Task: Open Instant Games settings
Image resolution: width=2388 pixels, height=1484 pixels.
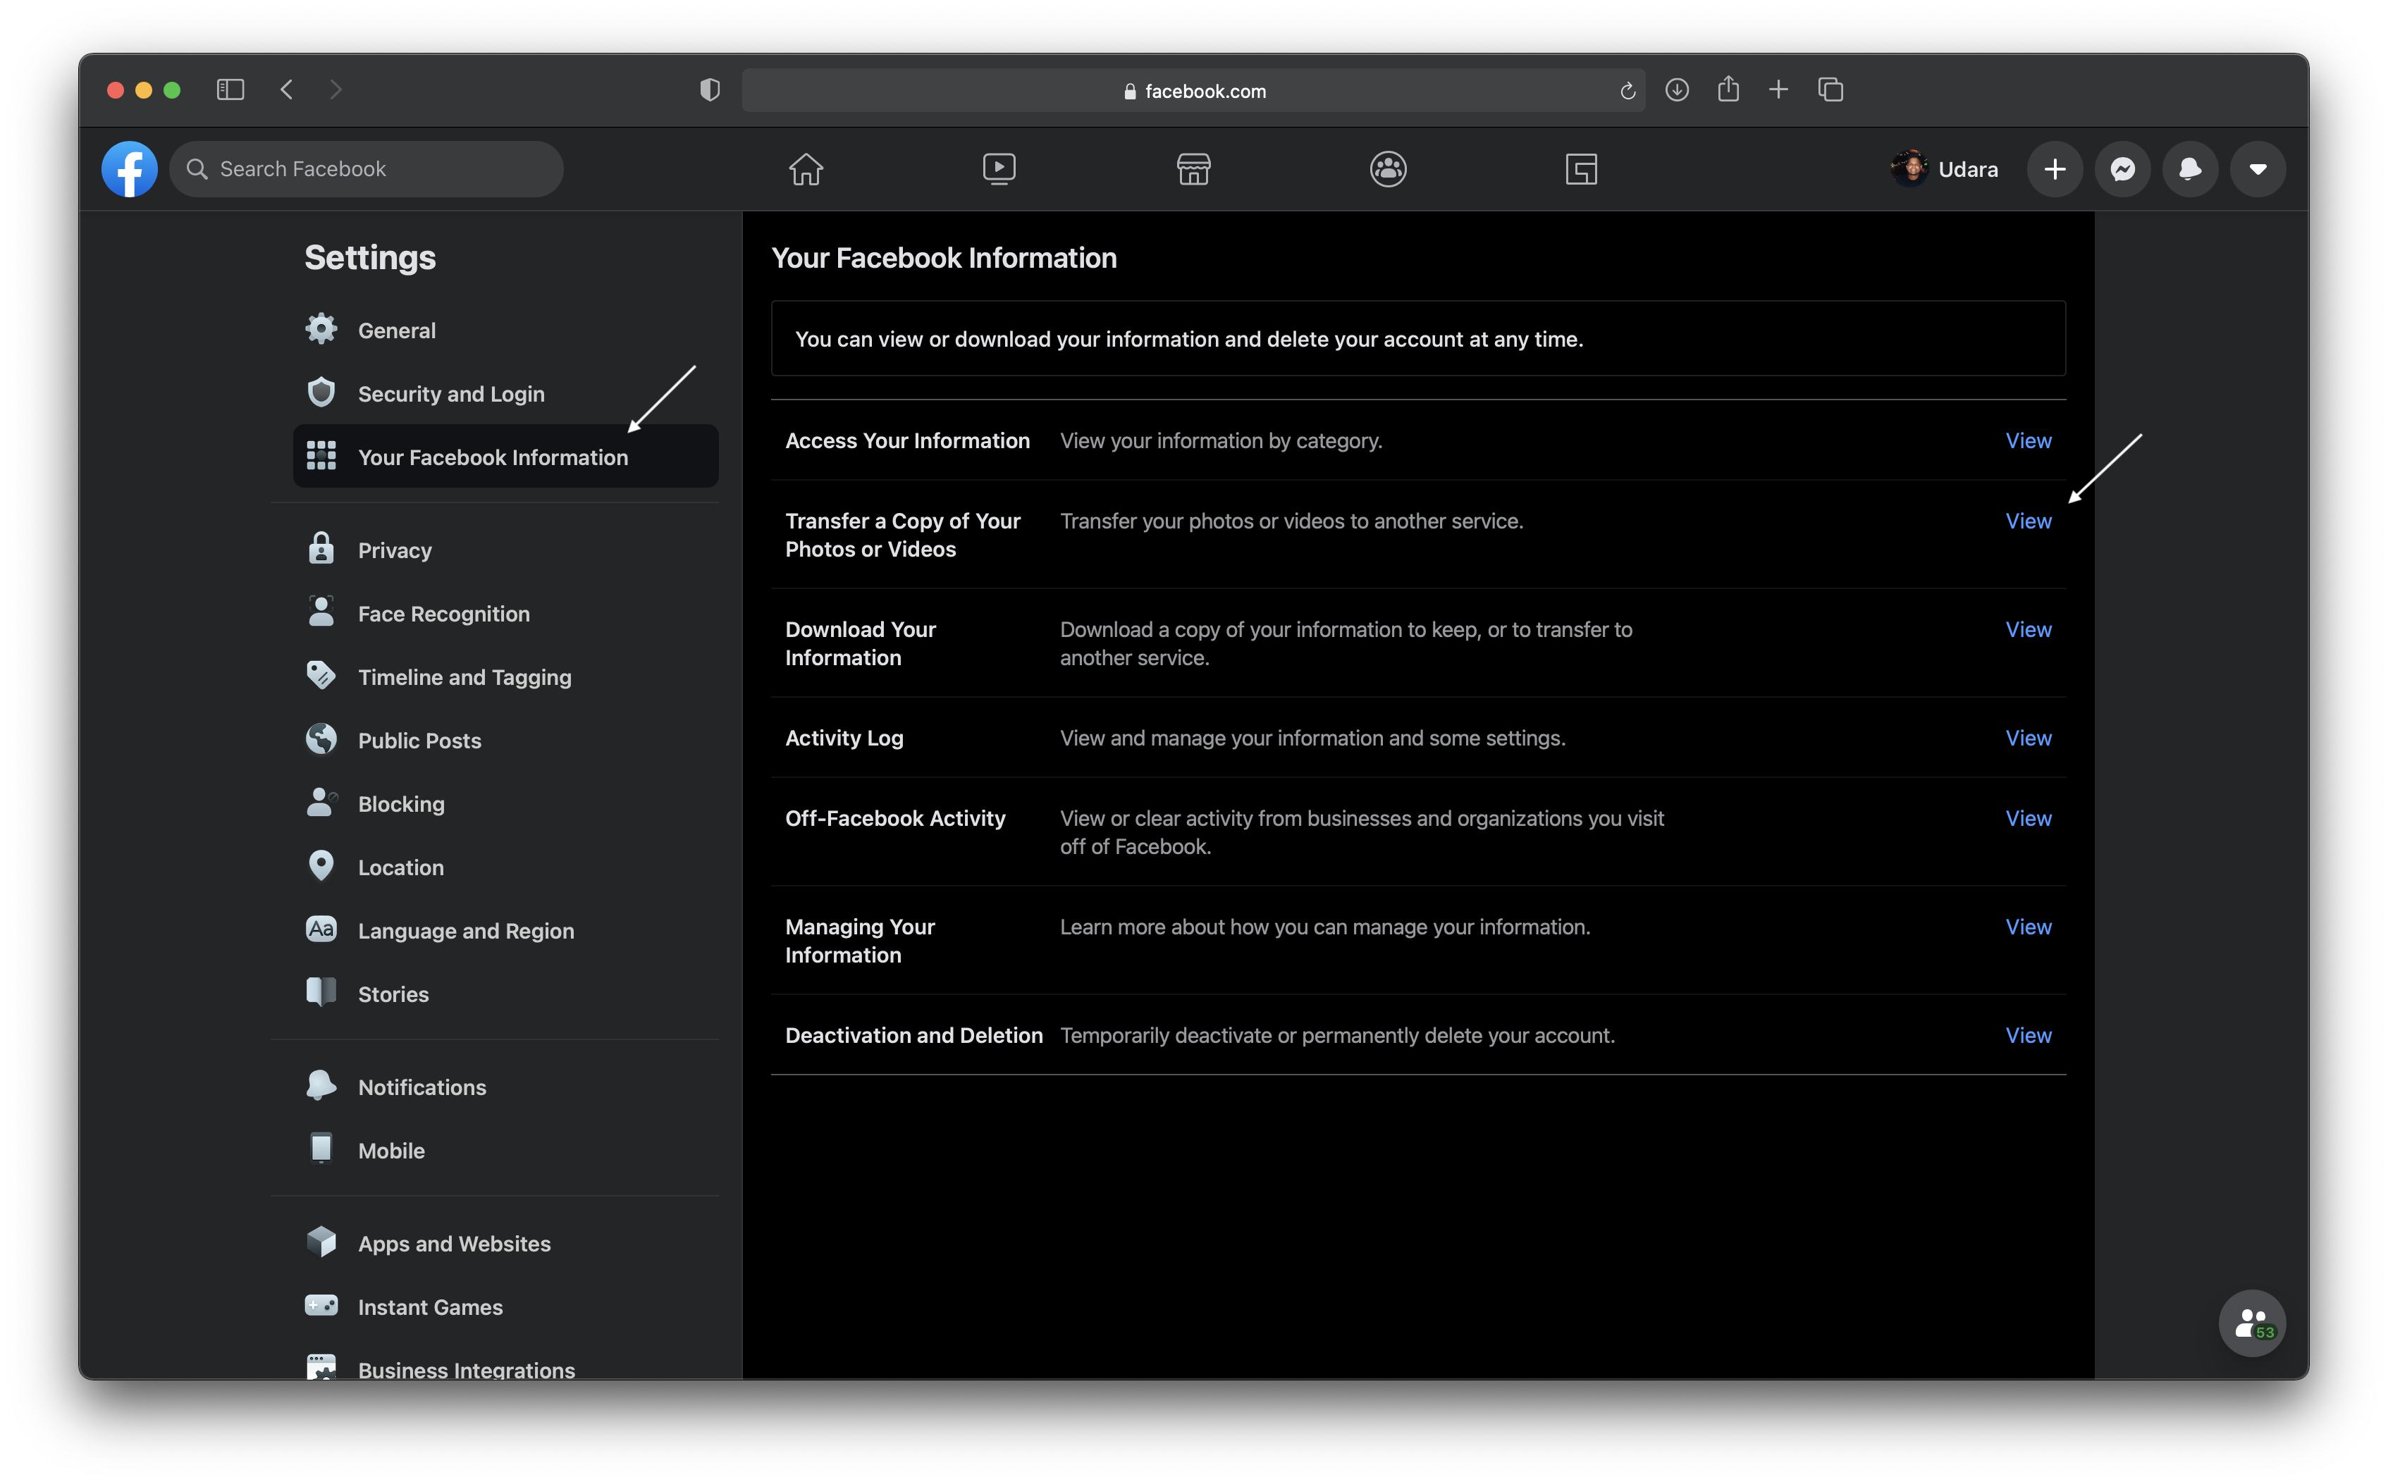Action: click(505, 1307)
